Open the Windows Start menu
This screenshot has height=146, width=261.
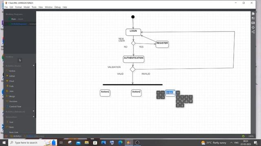click(x=4, y=142)
